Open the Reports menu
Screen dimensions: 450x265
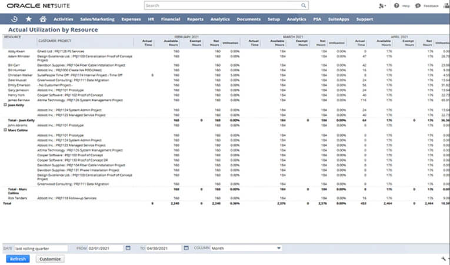point(195,19)
